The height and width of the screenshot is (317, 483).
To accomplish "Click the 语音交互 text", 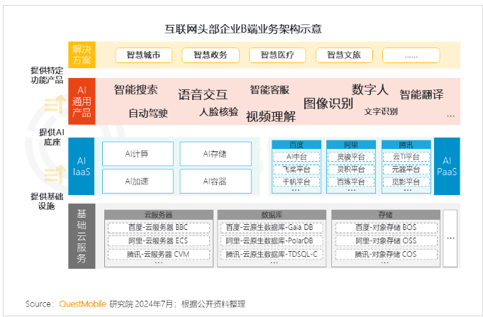I will click(202, 94).
